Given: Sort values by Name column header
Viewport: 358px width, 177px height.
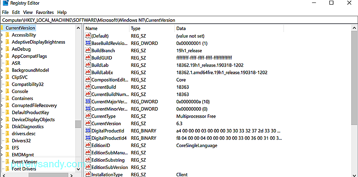Looking at the screenshot, I should (x=106, y=29).
